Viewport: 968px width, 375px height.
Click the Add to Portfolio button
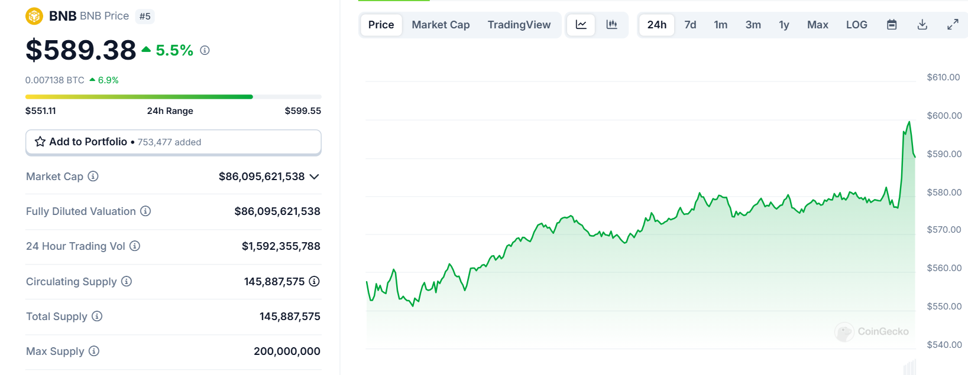tap(173, 142)
